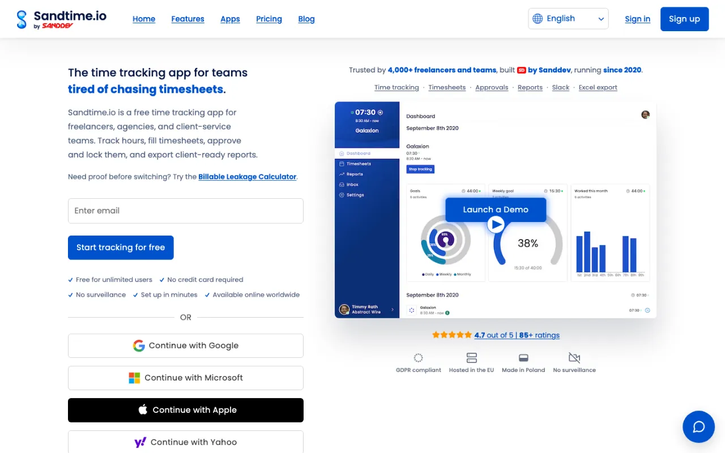Click the 4.7 out of 5 ratings link
The width and height of the screenshot is (725, 453).
pyautogui.click(x=517, y=335)
